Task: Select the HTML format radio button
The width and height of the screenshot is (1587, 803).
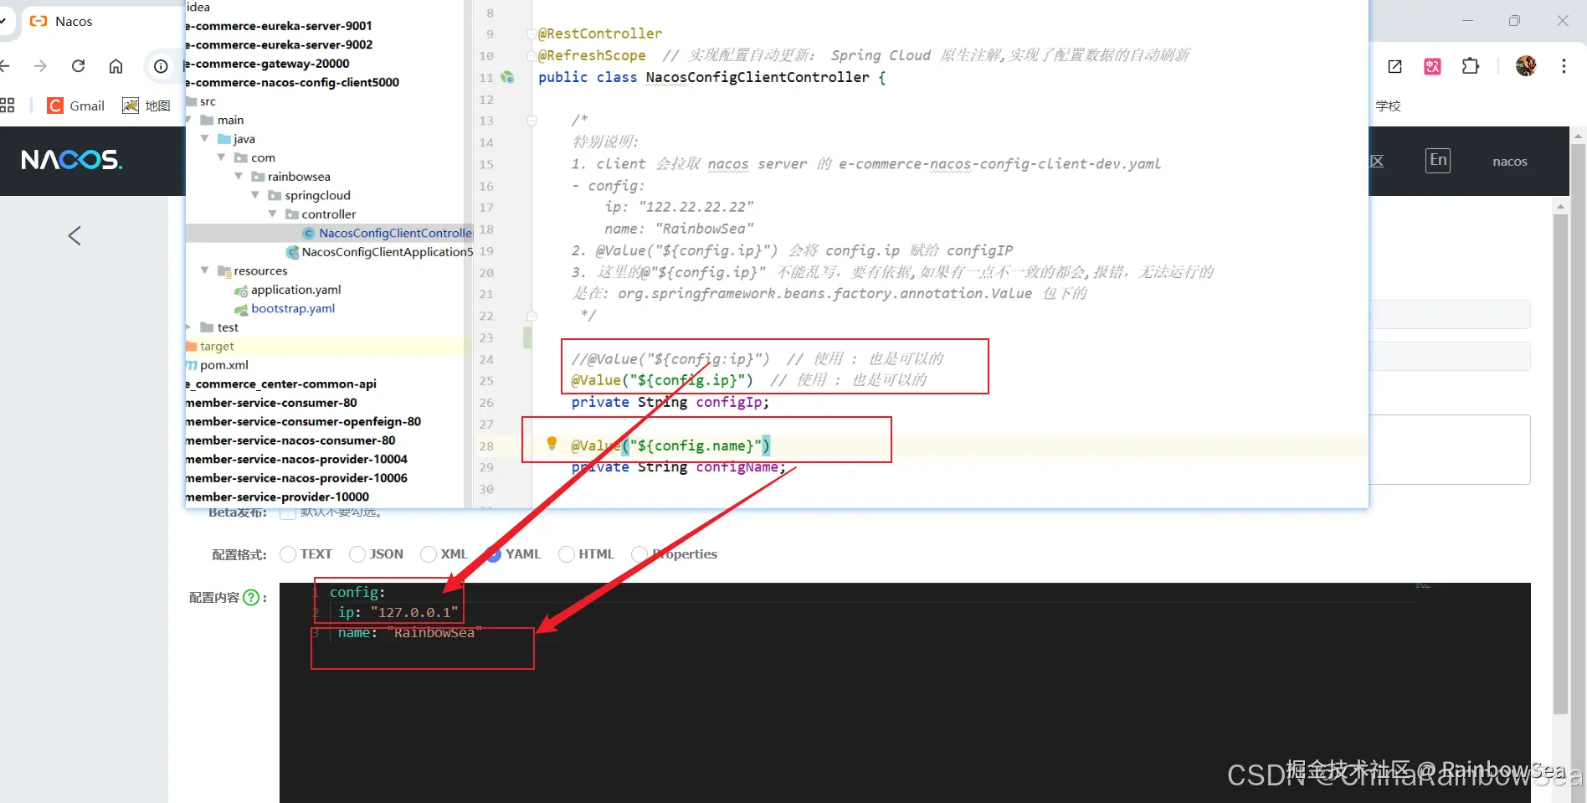Action: coord(567,554)
